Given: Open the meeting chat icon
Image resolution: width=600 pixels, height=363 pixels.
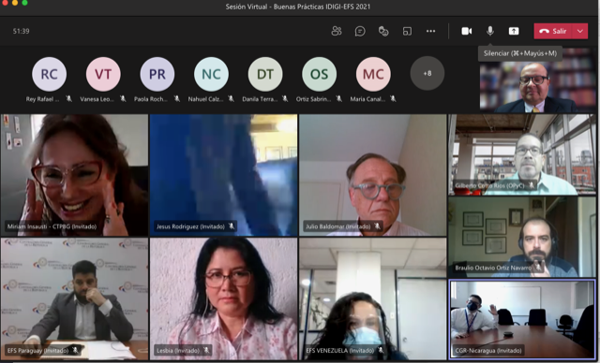Looking at the screenshot, I should coord(360,31).
